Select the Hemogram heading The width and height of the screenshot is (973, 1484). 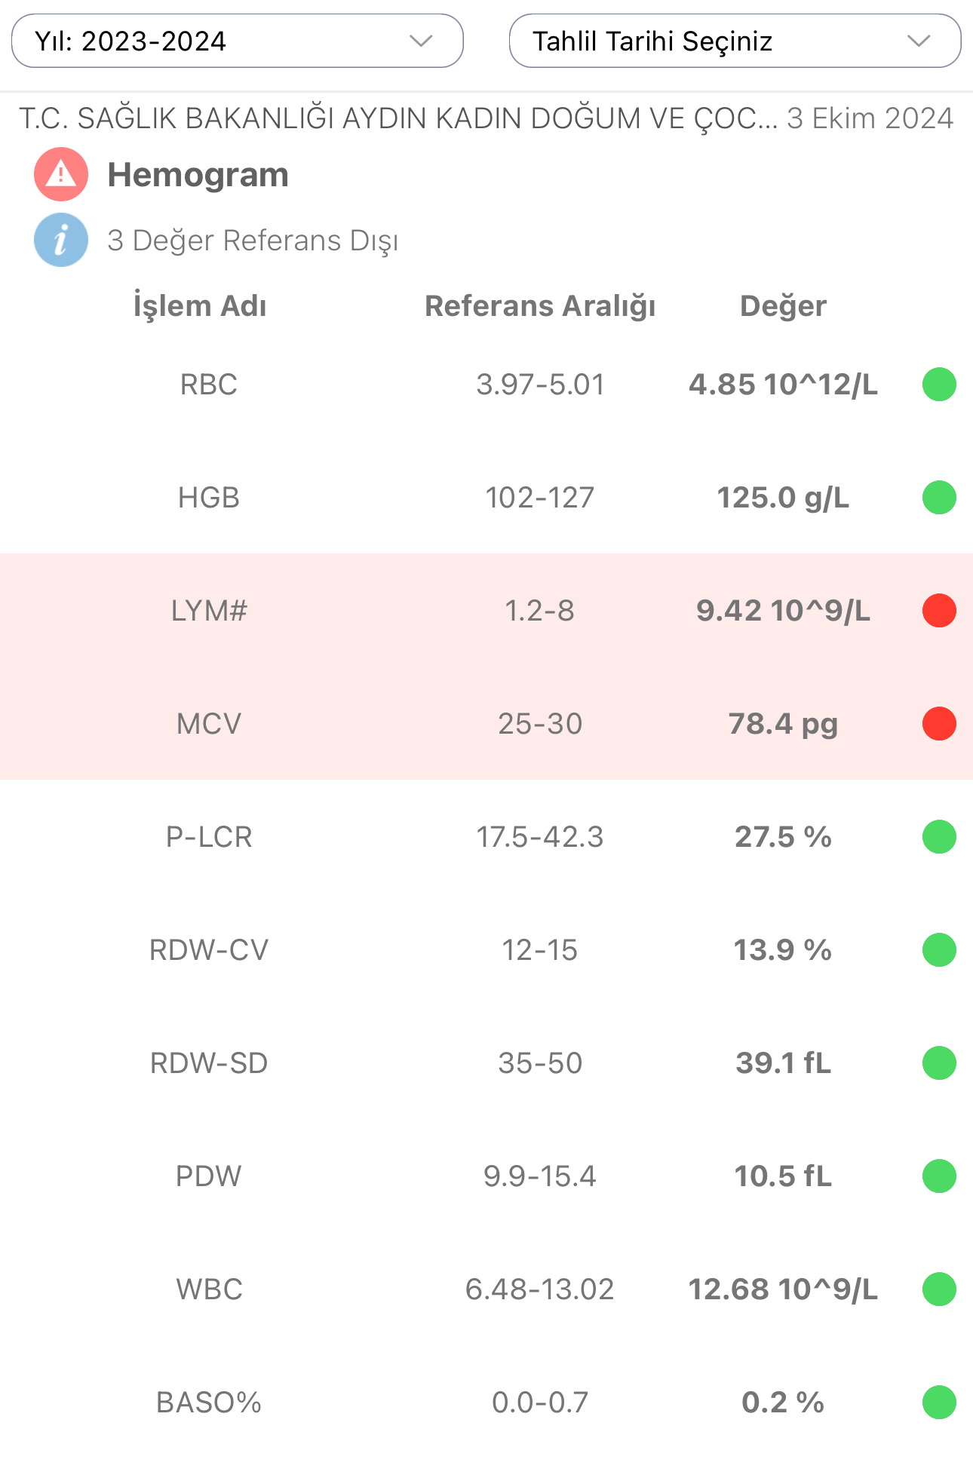click(198, 175)
